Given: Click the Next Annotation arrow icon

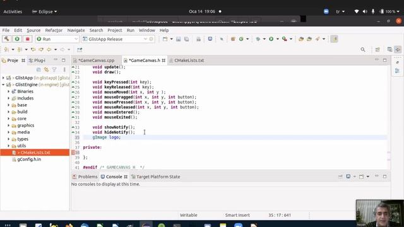Looking at the screenshot, I should point(6,49).
